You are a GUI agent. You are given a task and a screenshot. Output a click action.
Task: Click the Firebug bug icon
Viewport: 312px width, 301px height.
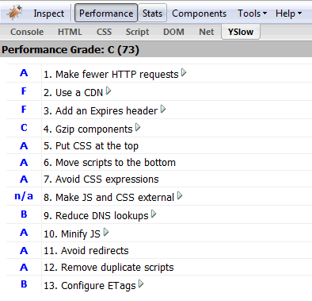coord(14,13)
